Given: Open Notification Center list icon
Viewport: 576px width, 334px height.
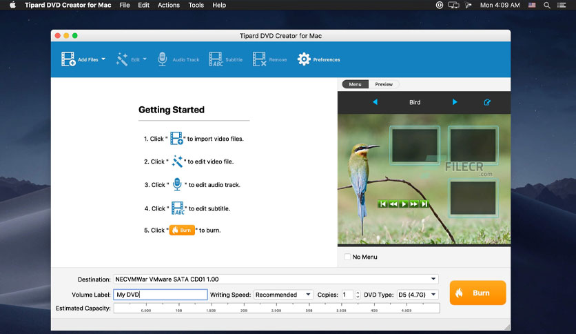Looking at the screenshot, I should coord(562,5).
